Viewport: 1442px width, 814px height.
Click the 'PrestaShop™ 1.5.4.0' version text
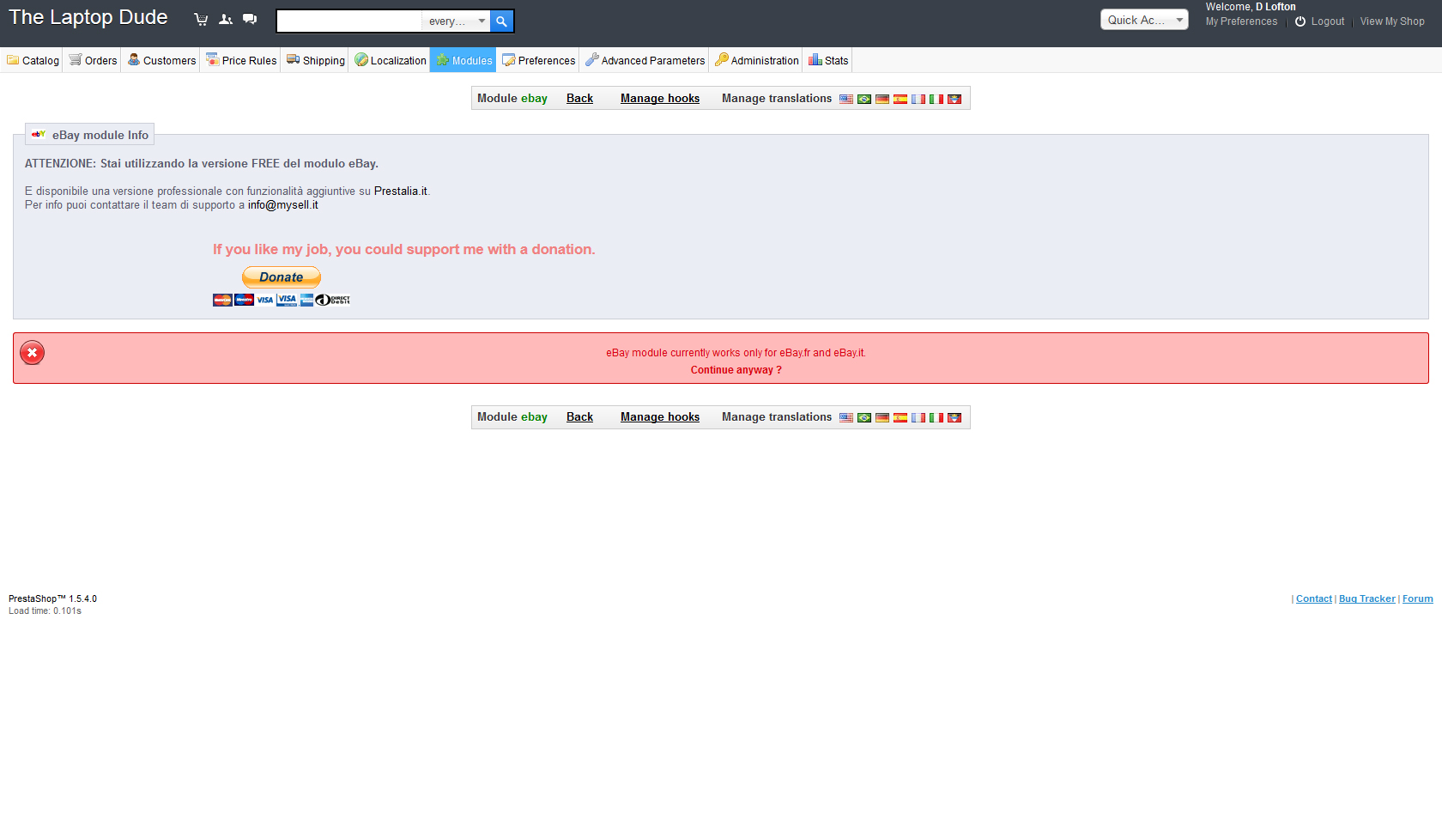click(53, 599)
